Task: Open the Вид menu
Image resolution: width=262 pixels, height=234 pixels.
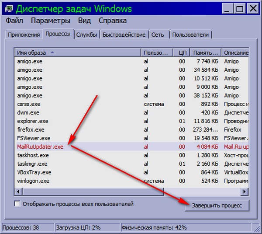Action: 84,21
